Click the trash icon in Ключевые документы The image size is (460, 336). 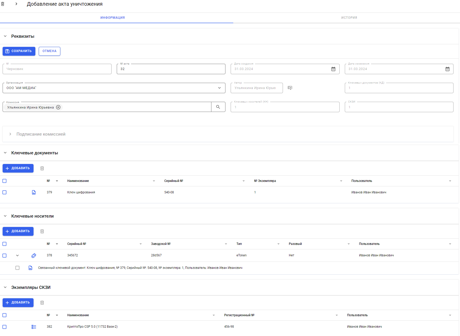coord(42,168)
